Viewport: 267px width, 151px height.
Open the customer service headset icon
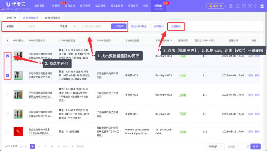coord(231,6)
